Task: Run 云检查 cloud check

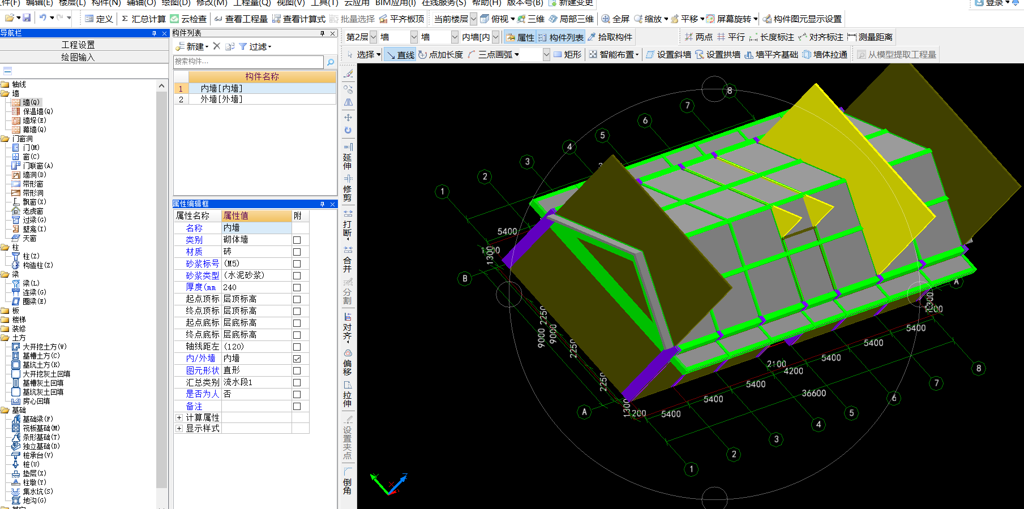Action: (188, 19)
